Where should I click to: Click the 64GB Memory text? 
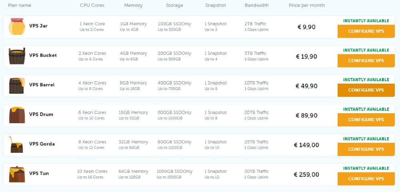[x=134, y=172]
